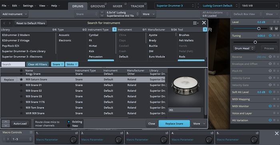Open Voice and Layer menu icon
Image resolution: width=280 pixels, height=145 pixels.
coord(274,113)
